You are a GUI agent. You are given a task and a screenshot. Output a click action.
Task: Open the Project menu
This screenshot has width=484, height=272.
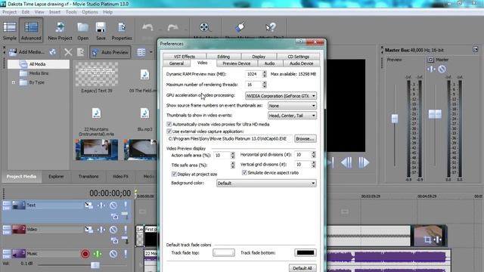(x=10, y=12)
